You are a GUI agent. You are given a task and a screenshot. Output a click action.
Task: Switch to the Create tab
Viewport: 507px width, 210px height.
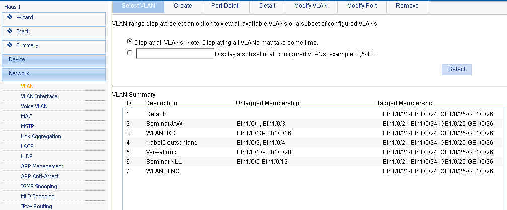[x=183, y=6]
